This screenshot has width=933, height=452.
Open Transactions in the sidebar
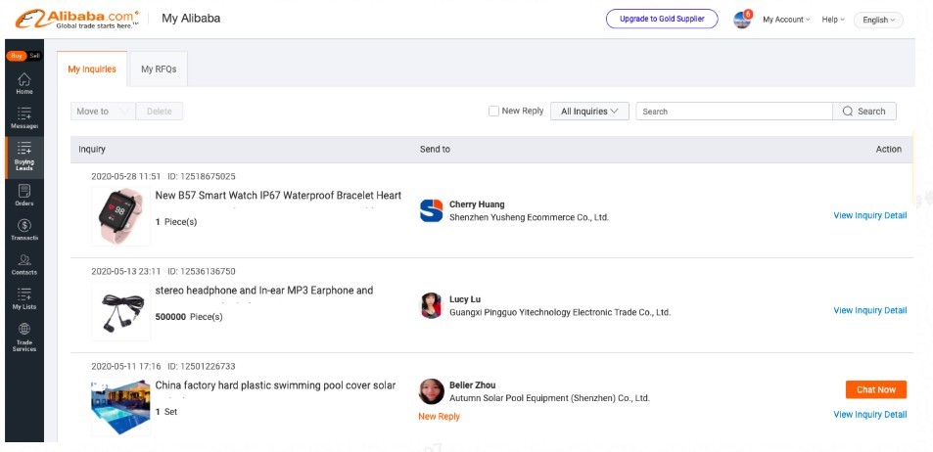point(24,230)
